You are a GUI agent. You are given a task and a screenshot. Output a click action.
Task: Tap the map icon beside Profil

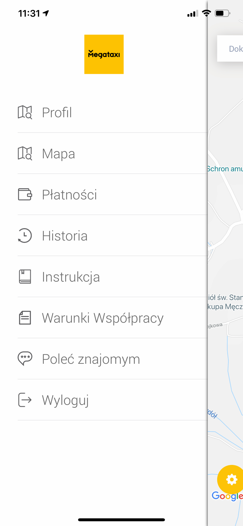pos(25,112)
